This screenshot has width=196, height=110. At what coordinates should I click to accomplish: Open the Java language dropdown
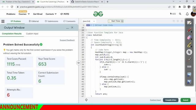(x=89, y=21)
